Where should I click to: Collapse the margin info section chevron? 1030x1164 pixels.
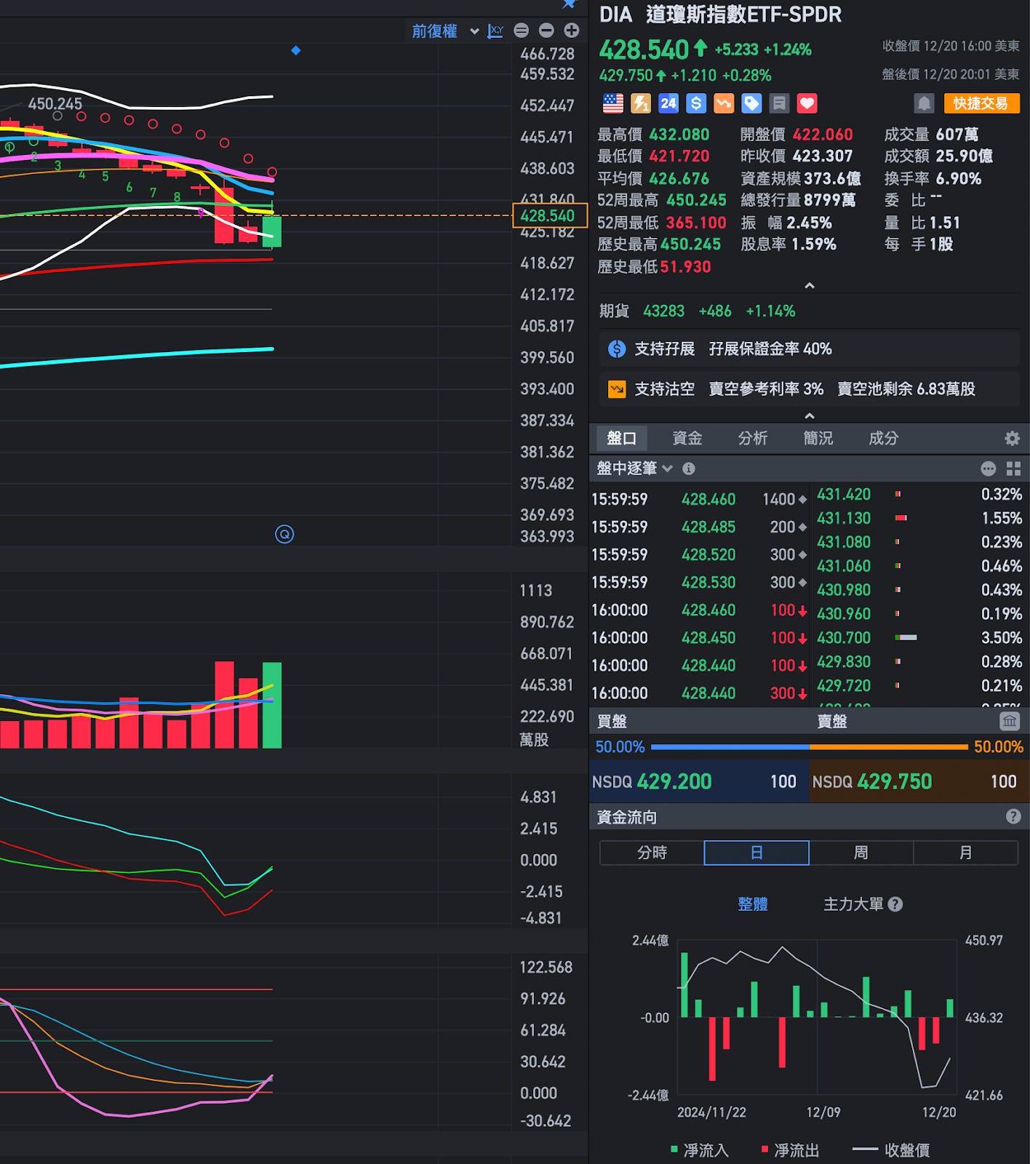pos(810,416)
